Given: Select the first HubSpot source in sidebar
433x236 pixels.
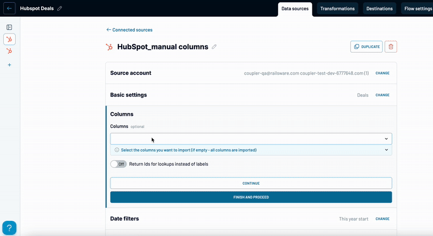Looking at the screenshot, I should (9, 39).
